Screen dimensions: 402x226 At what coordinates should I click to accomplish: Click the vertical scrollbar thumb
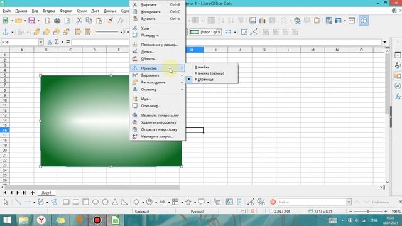tap(387, 83)
